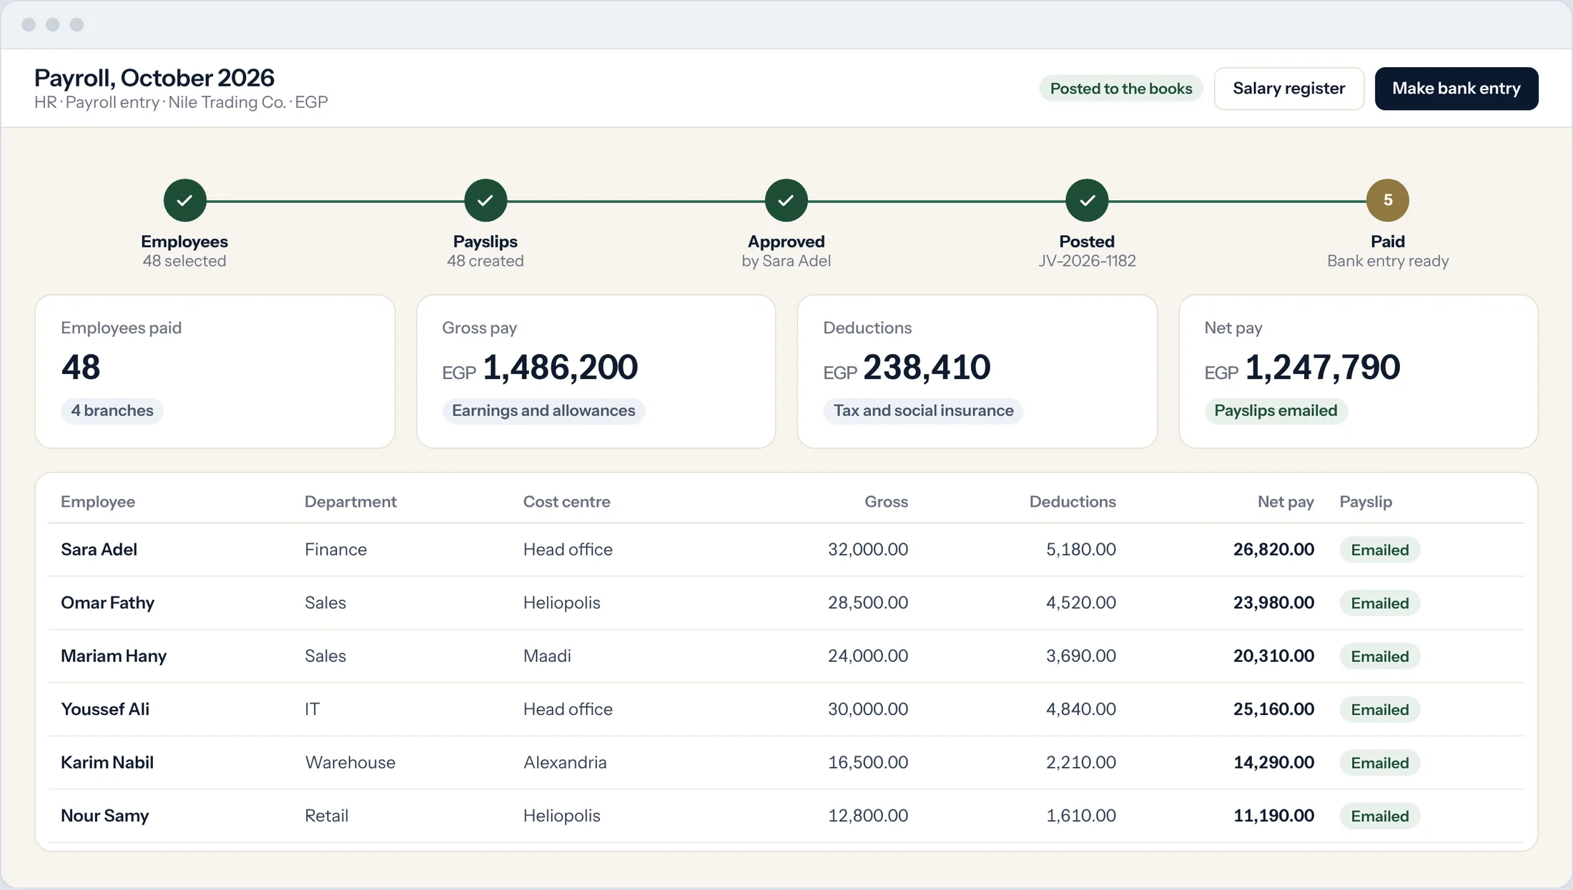
Task: Click Mariam Hany's Emailed payslip badge
Action: pos(1379,657)
